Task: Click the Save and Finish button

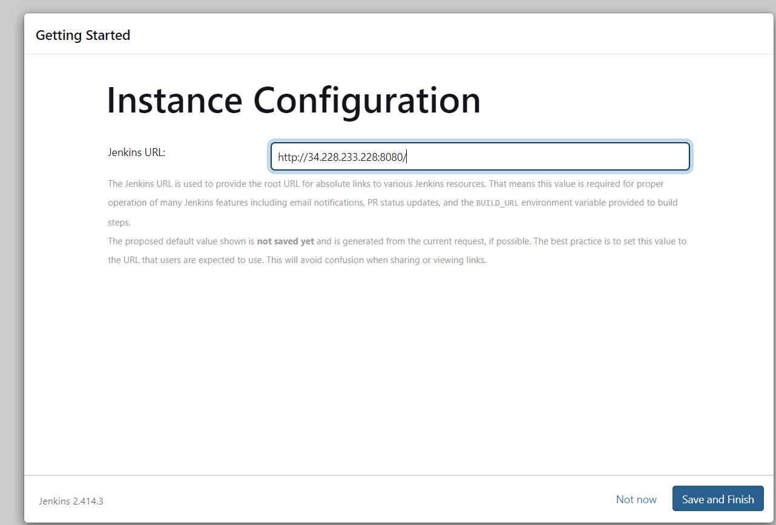Action: coord(718,499)
